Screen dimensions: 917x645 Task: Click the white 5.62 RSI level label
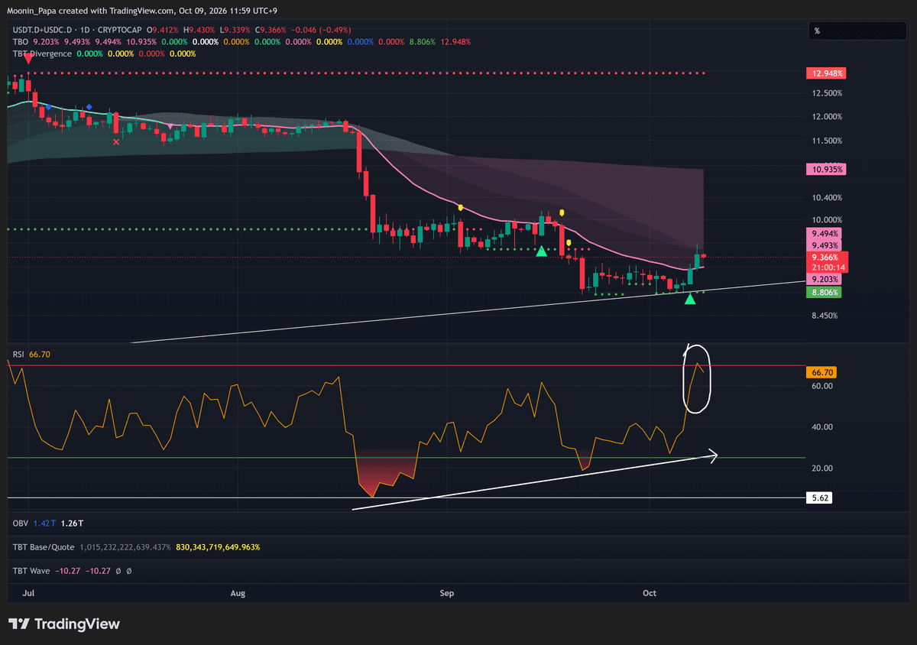[820, 498]
